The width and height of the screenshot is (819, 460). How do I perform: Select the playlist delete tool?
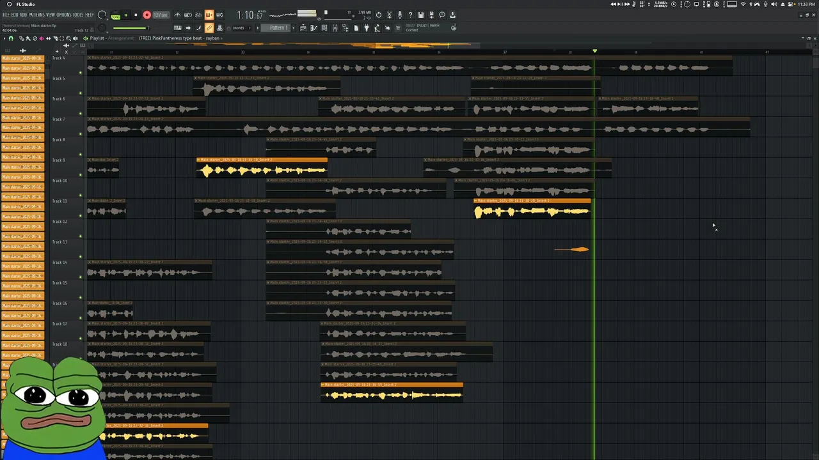35,38
